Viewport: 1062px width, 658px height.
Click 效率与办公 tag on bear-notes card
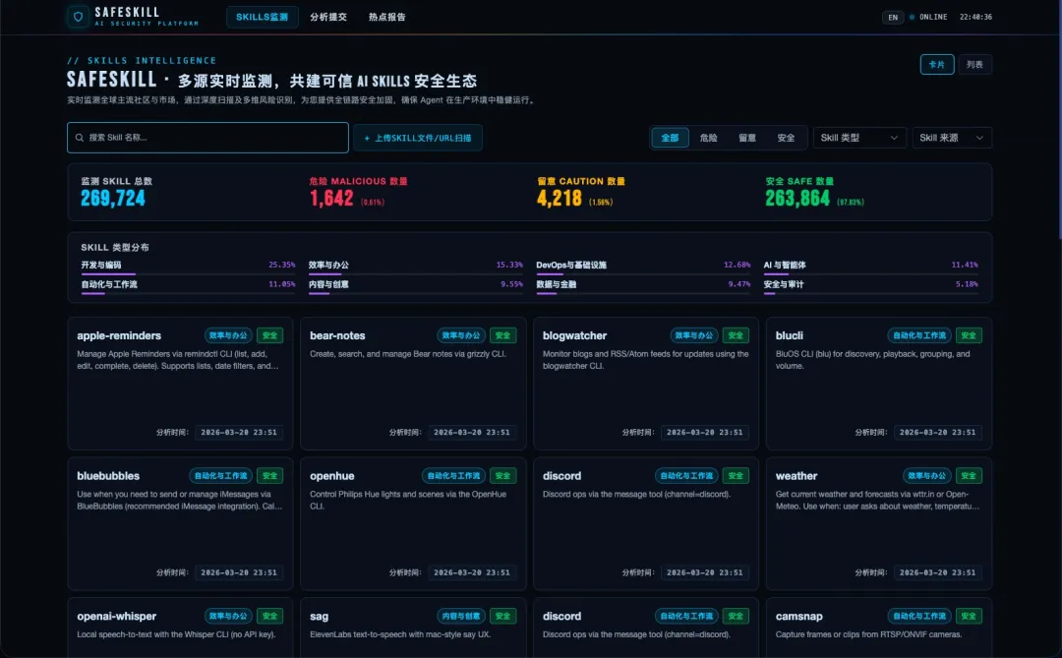(461, 335)
